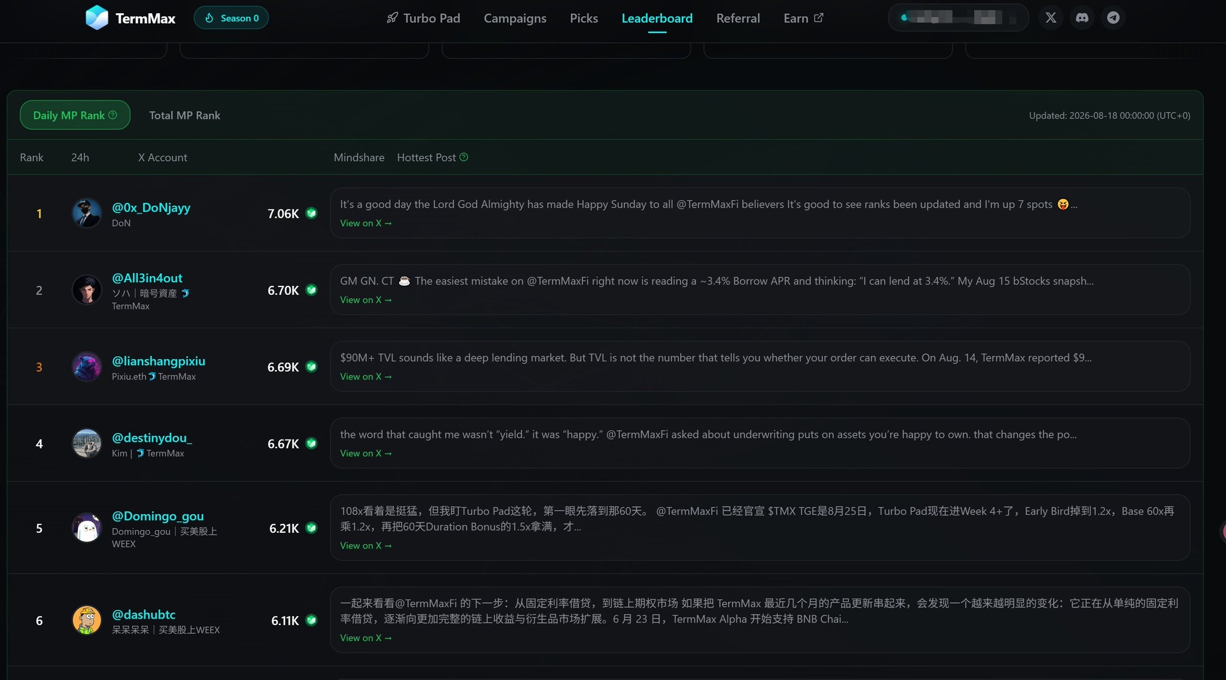Screen dimensions: 1226x680
Task: Click the TermMax cube logo
Action: click(96, 18)
